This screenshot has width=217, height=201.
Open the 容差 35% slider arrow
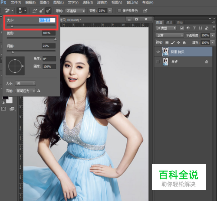point(110,11)
